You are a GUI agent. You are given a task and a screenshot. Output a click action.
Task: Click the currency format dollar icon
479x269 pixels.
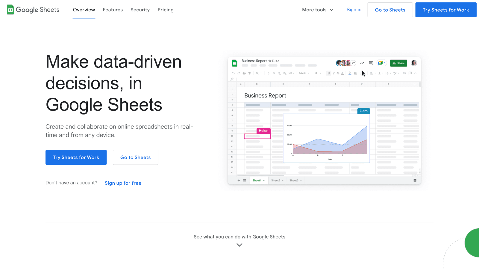269,73
